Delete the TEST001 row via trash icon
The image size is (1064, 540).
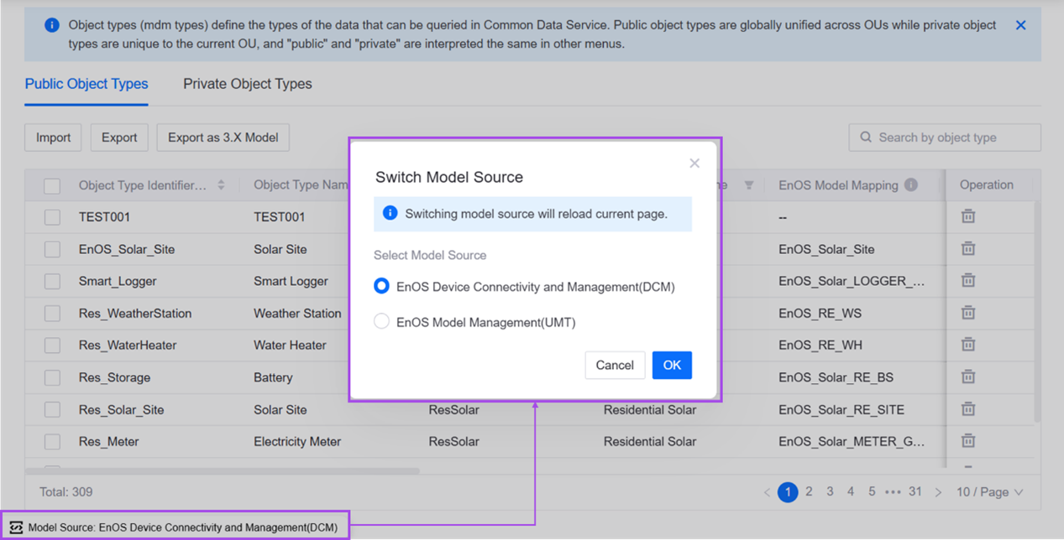coord(967,216)
